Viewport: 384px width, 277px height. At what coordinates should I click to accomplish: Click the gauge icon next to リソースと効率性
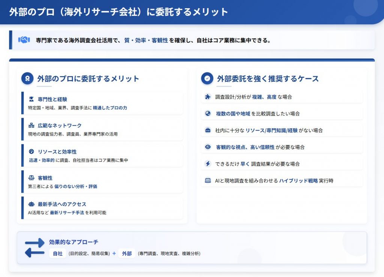(31, 152)
